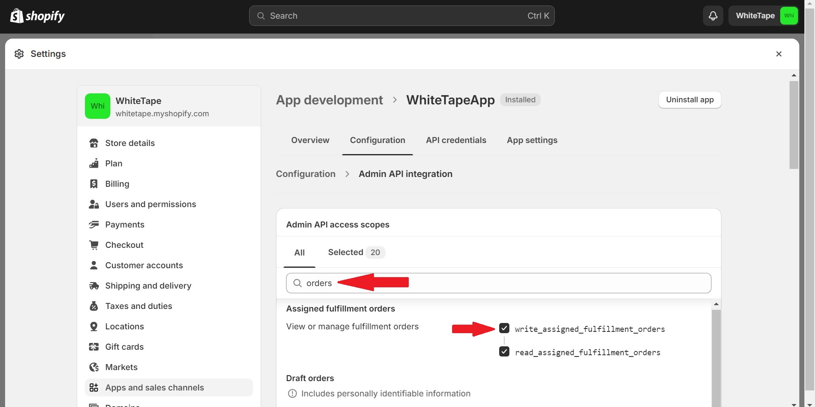Open the API credentials tab
Viewport: 815px width, 407px height.
pyautogui.click(x=456, y=140)
